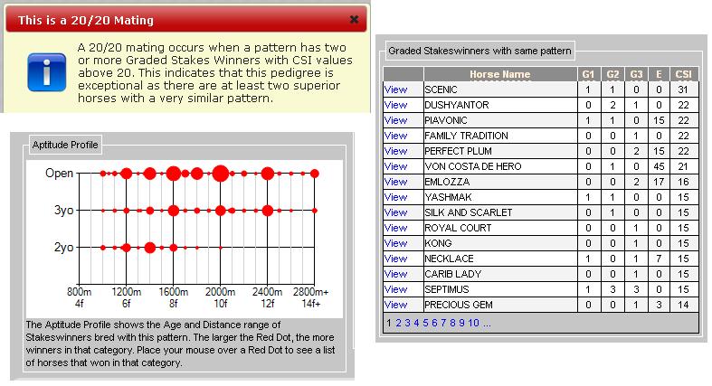This screenshot has width=712, height=386.
Task: Click the 2yo row dot at 1200m
Action: point(127,248)
